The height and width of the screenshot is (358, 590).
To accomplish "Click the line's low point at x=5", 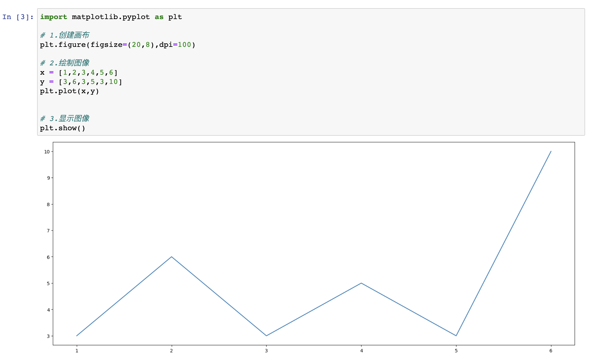I will pos(456,336).
